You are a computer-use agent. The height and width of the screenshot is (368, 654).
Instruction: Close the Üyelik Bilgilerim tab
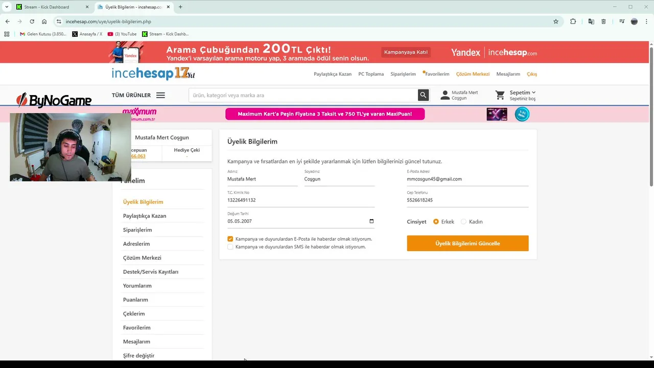[168, 7]
